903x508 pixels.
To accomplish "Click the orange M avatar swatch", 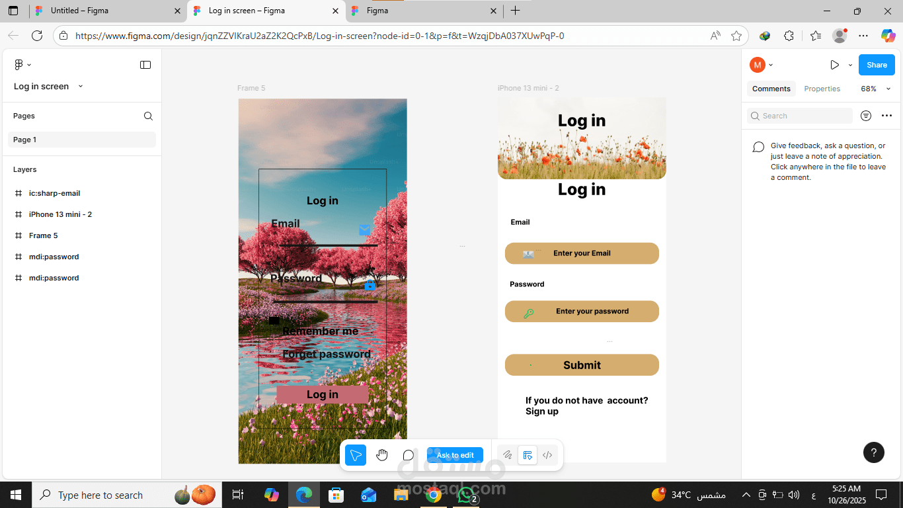I will (x=758, y=64).
